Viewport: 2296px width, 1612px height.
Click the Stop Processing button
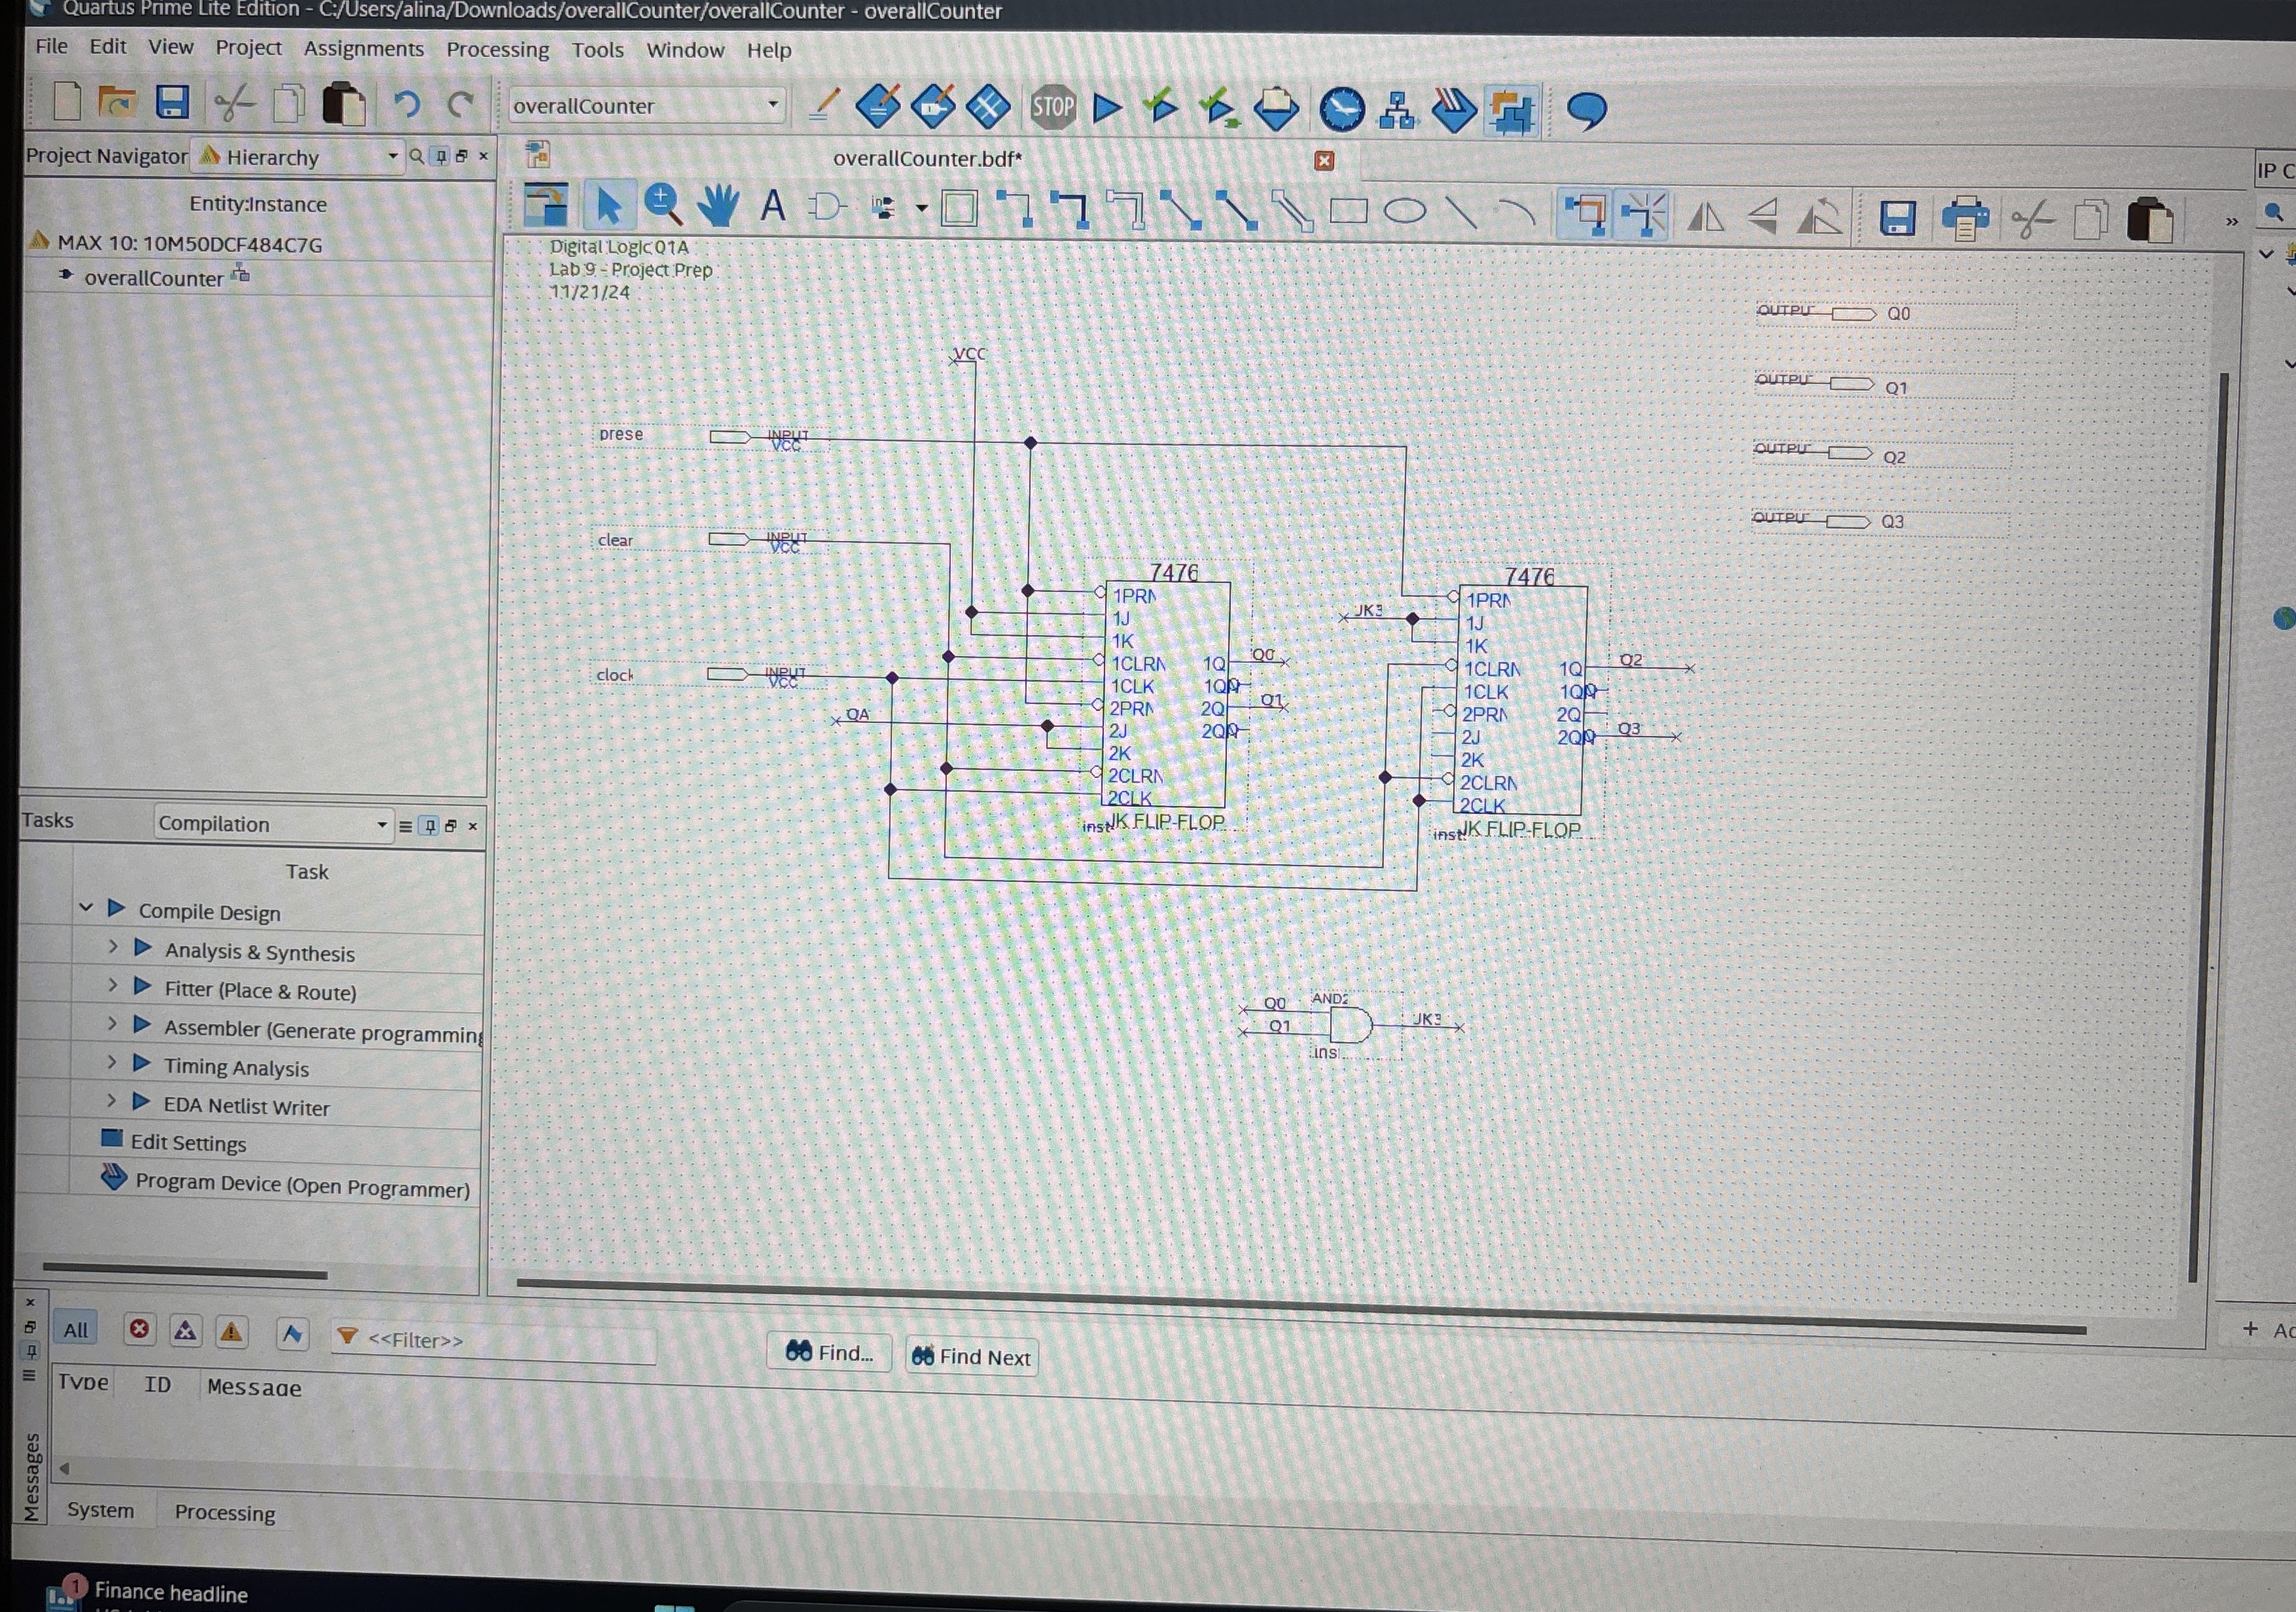pyautogui.click(x=1053, y=107)
